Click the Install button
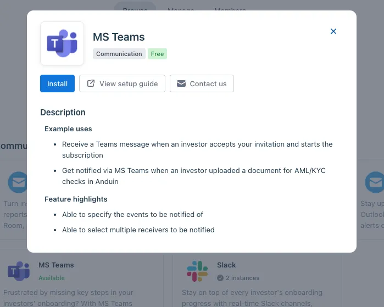This screenshot has width=384, height=307. click(x=57, y=83)
